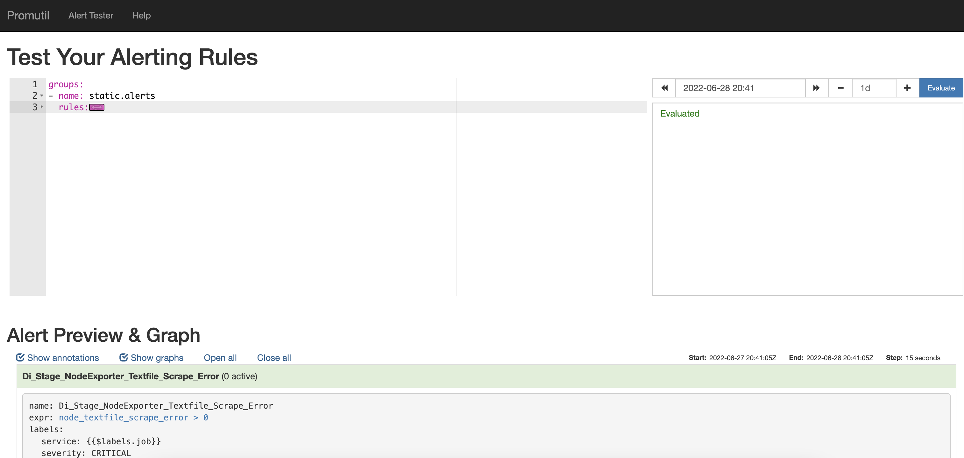Toggle the Show graphs checkbox

coord(124,357)
